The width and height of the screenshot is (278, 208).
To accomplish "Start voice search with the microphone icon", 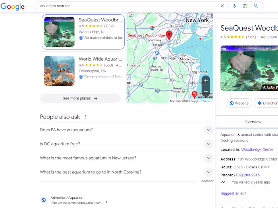I will pyautogui.click(x=234, y=6).
